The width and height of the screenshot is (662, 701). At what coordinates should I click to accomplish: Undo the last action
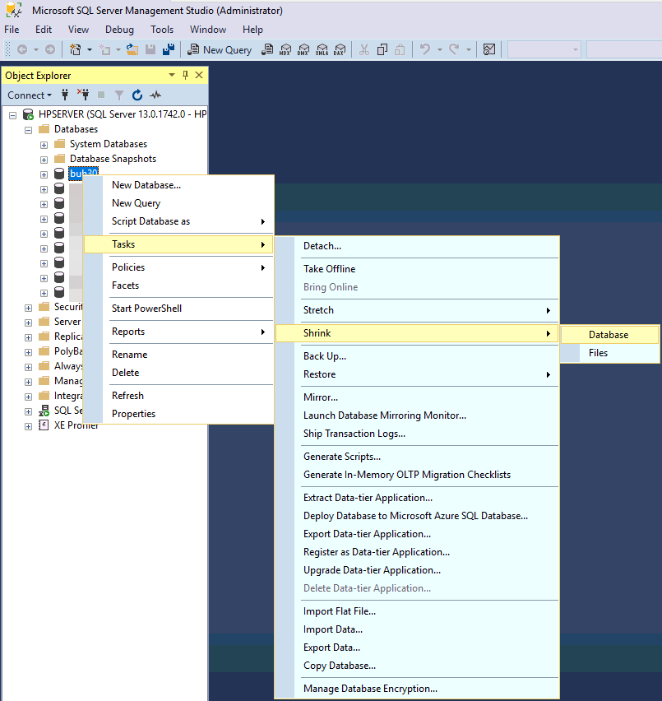click(x=424, y=49)
